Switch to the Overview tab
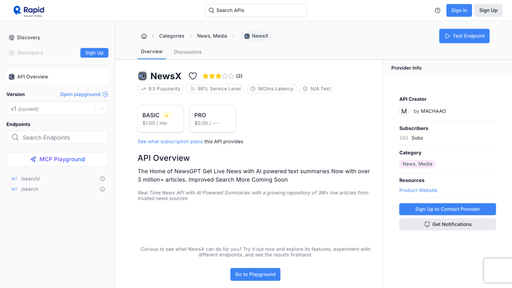 pyautogui.click(x=151, y=52)
